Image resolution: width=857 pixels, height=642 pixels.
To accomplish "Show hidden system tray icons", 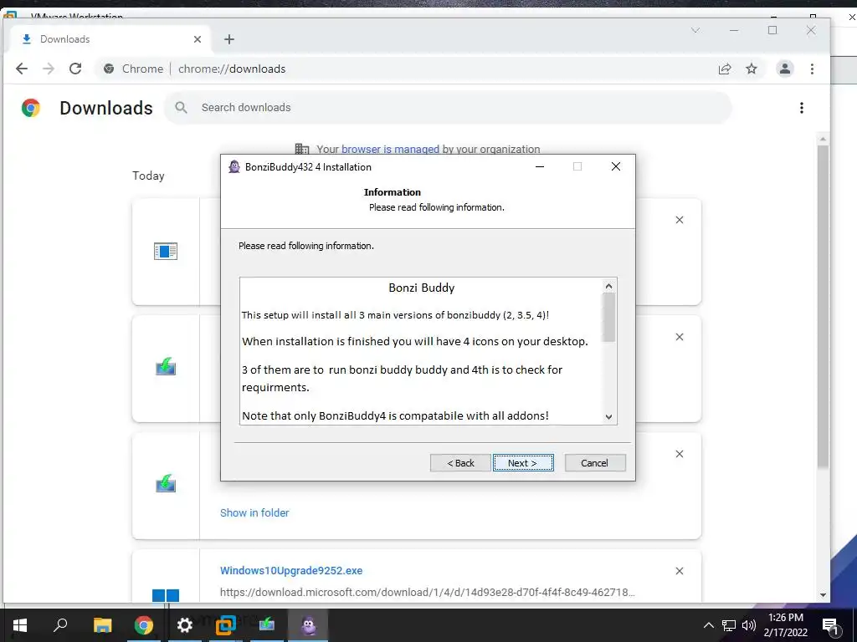I will pos(708,625).
